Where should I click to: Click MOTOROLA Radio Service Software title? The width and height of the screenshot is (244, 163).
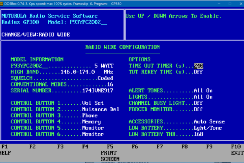tap(50, 16)
